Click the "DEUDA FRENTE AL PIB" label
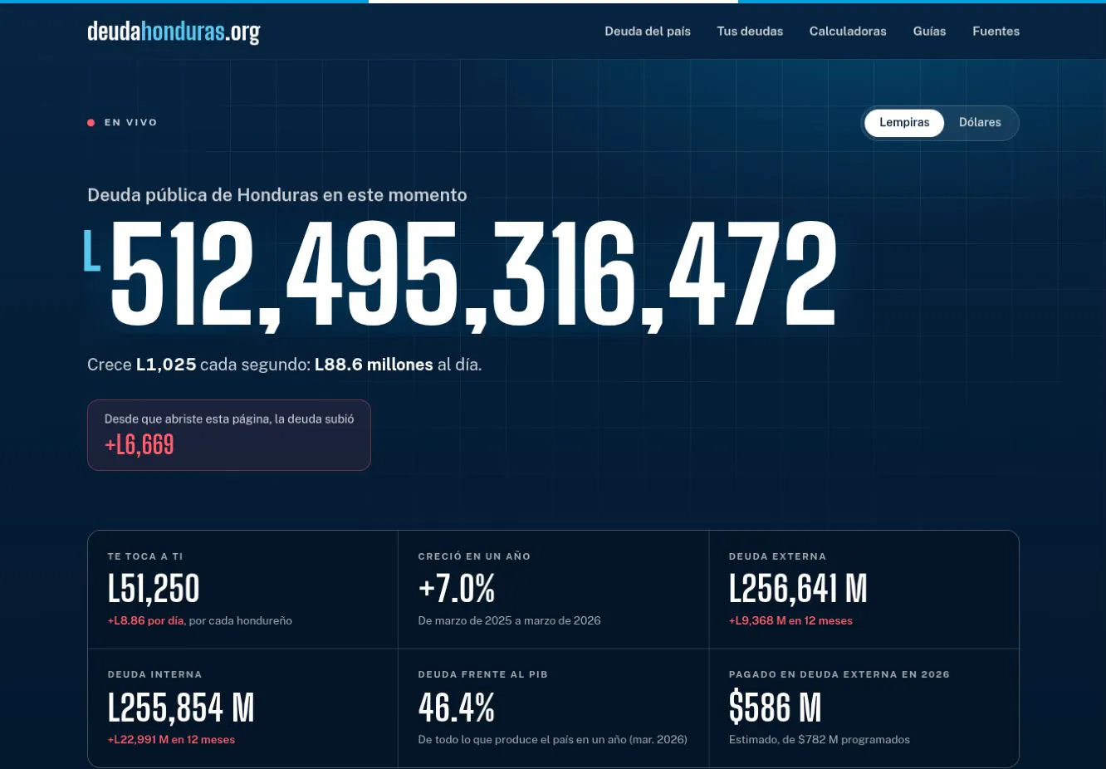The height and width of the screenshot is (769, 1106). 483,674
